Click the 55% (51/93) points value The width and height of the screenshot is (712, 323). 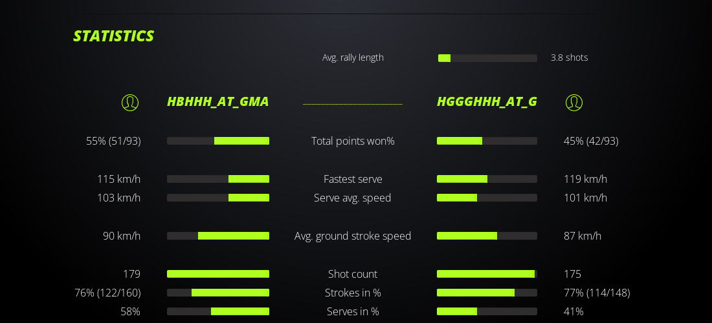pos(113,141)
